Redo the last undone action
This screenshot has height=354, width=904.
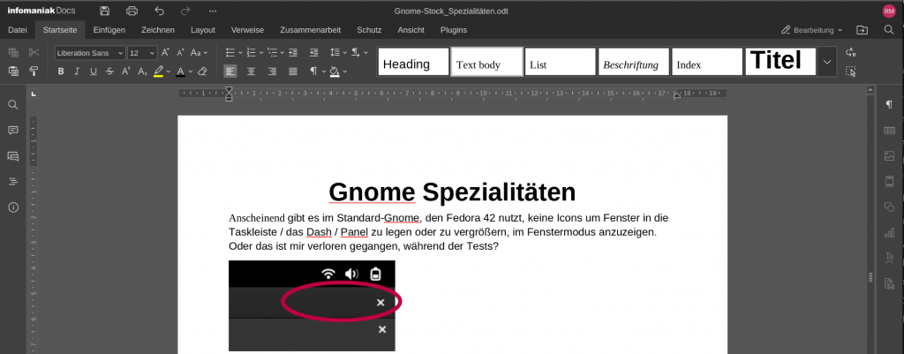[185, 11]
